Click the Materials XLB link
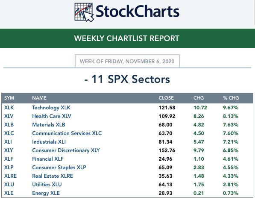The width and height of the screenshot is (255, 200). click(49, 125)
